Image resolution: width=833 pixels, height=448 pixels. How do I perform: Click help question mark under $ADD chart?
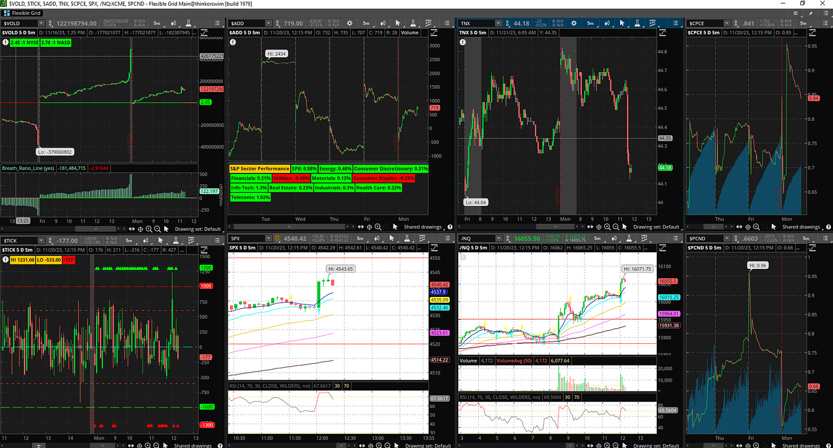(450, 227)
